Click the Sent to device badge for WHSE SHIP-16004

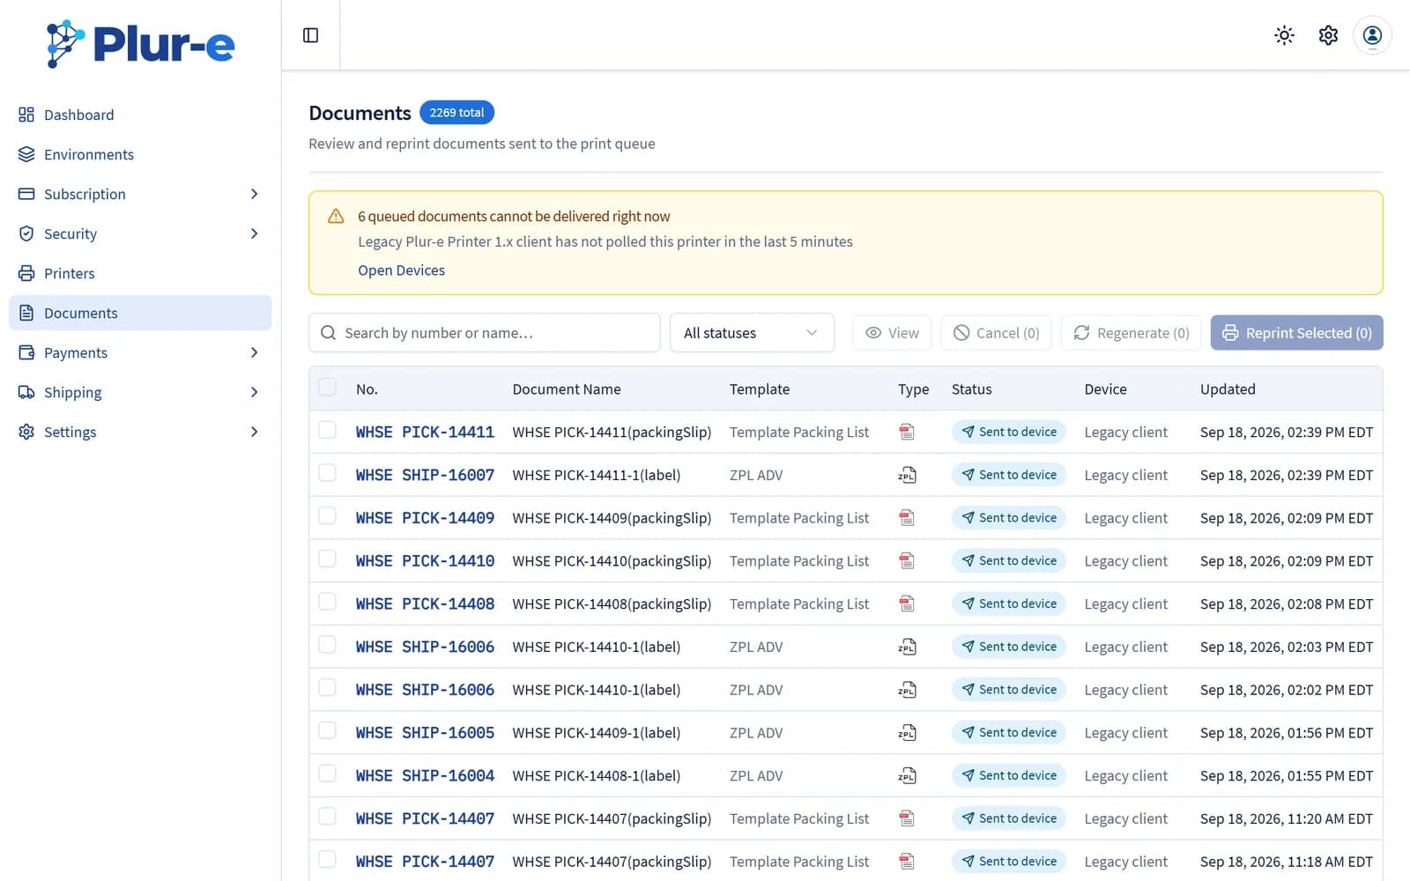[x=1008, y=776]
